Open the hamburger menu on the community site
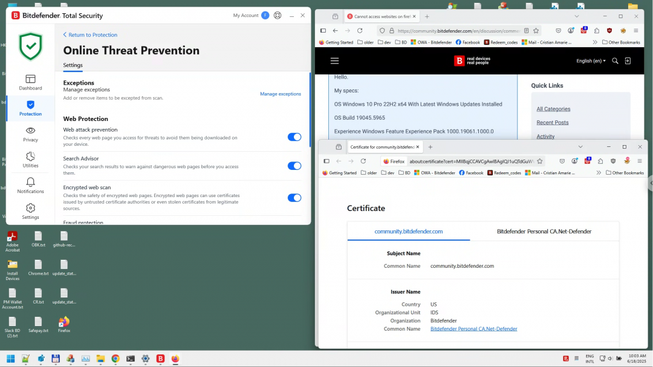The height and width of the screenshot is (367, 653). [x=334, y=61]
